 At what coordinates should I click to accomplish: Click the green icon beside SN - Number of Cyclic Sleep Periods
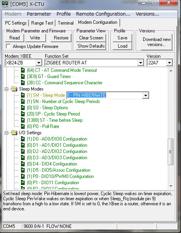pos(23,101)
